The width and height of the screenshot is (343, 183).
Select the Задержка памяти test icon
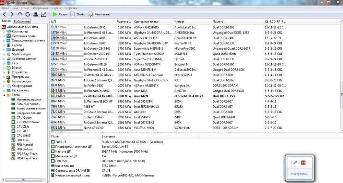13,113
